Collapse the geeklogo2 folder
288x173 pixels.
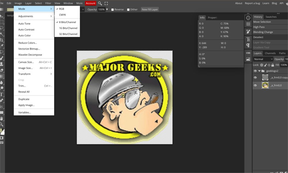[259, 71]
